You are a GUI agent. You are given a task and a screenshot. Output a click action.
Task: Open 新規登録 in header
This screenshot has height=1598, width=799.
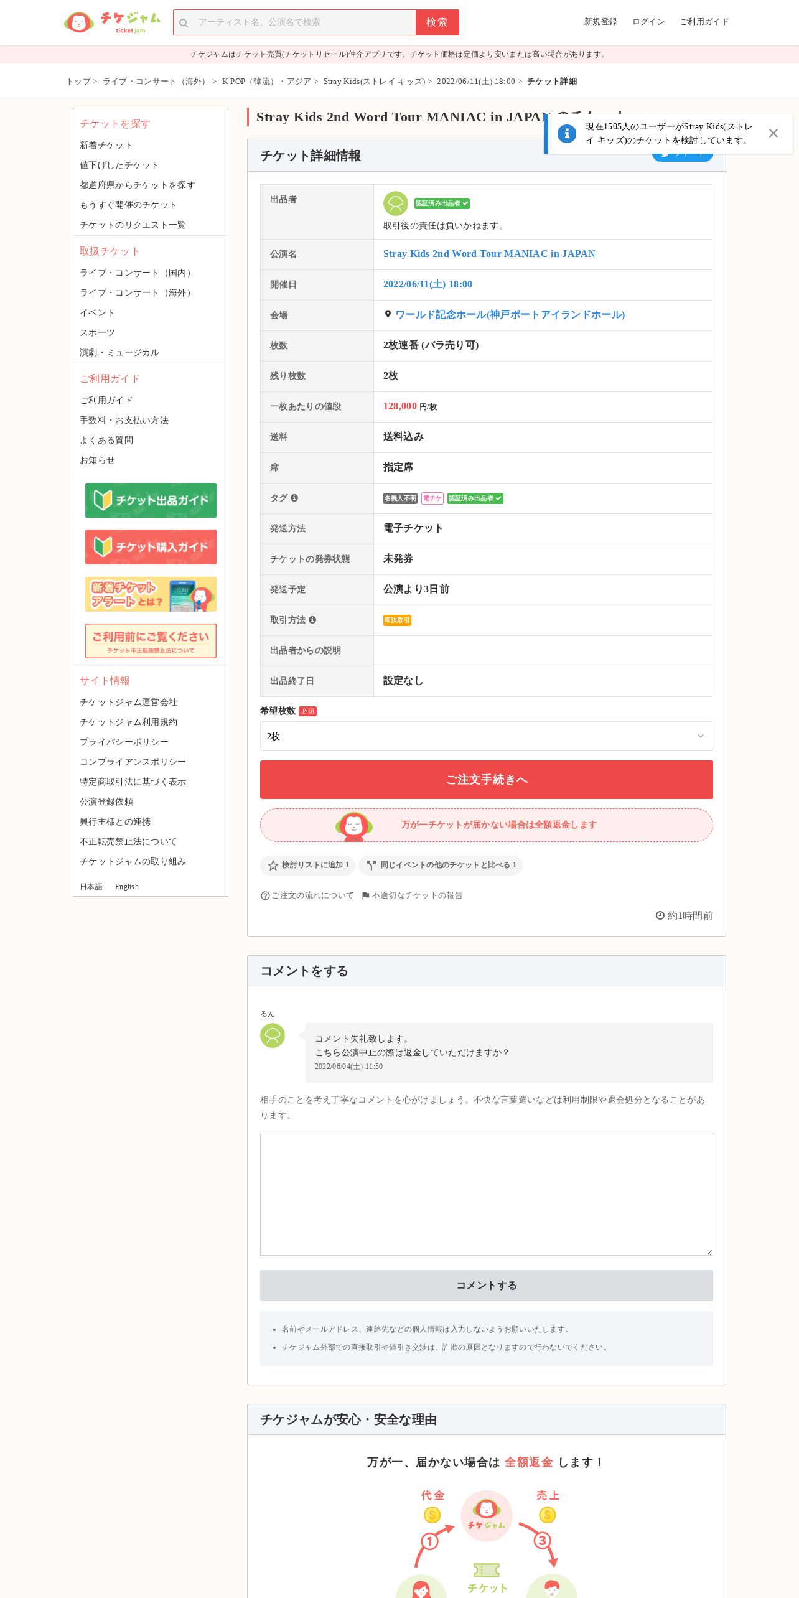(x=600, y=22)
